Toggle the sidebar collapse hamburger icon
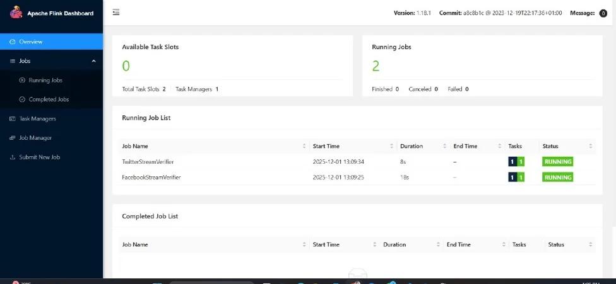Screen dimensions: 616x284 click(116, 13)
